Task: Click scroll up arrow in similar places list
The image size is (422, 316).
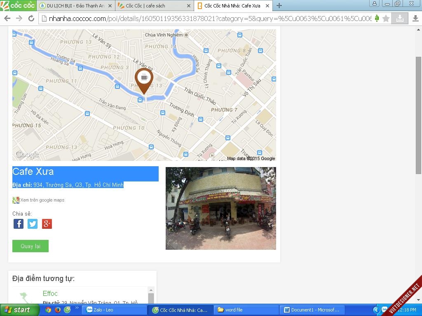Action: point(151,290)
